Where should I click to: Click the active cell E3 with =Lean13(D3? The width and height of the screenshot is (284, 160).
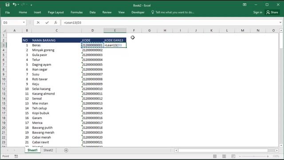click(x=115, y=45)
